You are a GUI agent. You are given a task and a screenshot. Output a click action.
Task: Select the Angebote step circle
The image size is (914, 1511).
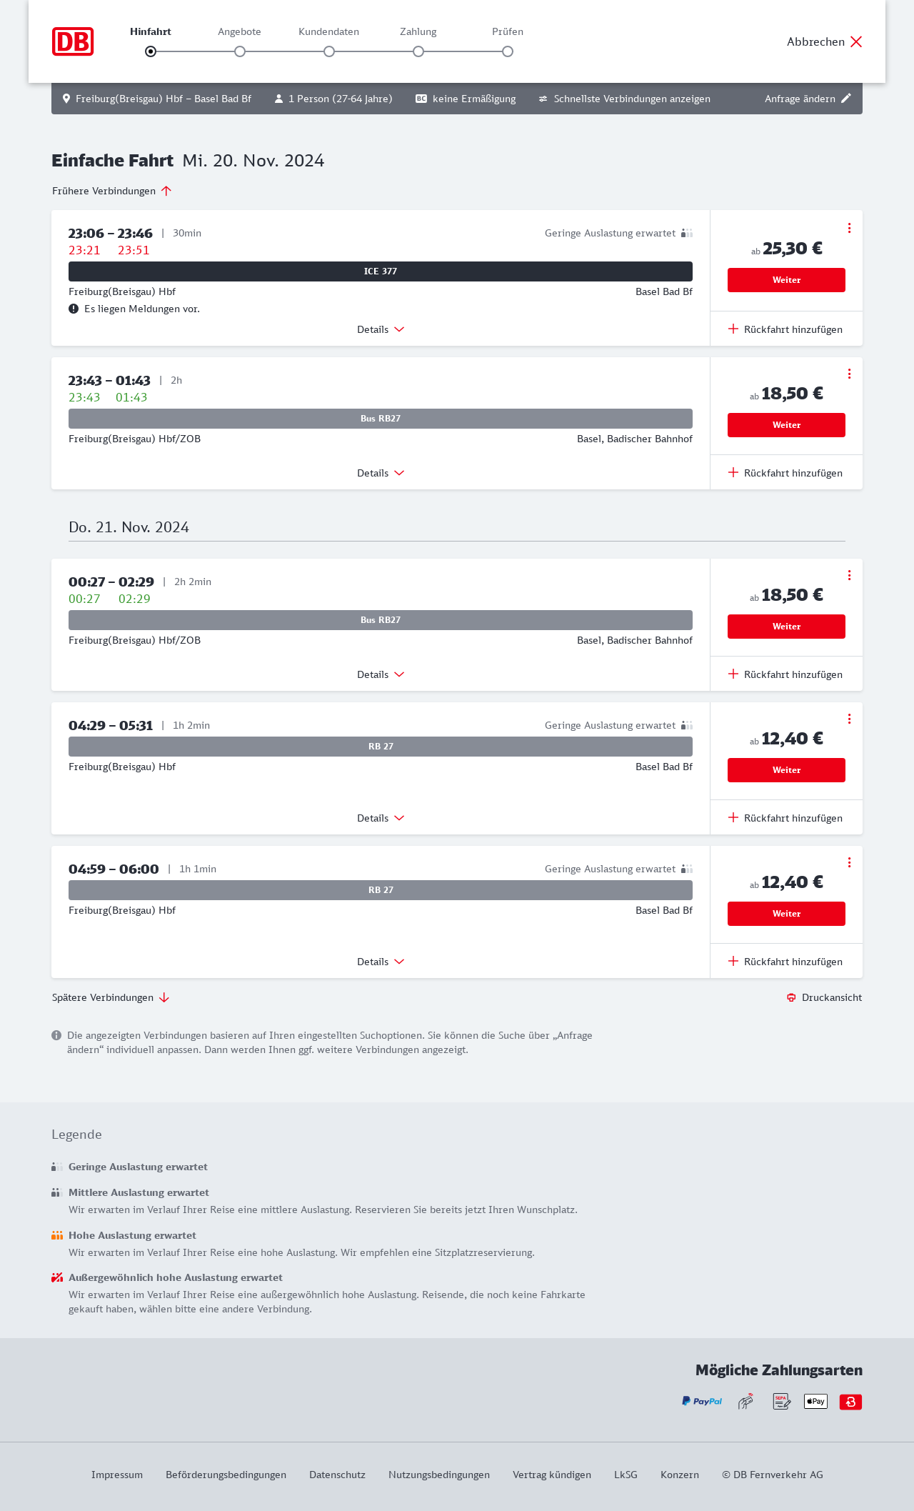pos(240,51)
